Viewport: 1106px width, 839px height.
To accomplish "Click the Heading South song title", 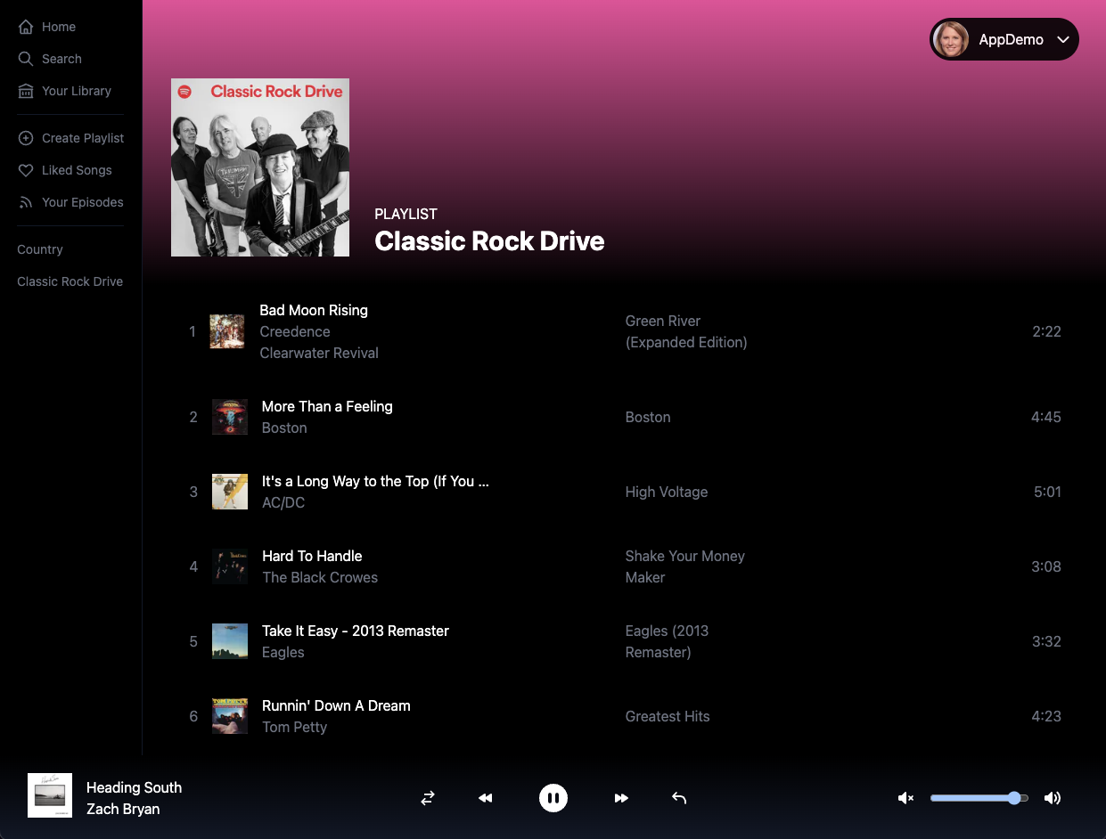I will 134,787.
